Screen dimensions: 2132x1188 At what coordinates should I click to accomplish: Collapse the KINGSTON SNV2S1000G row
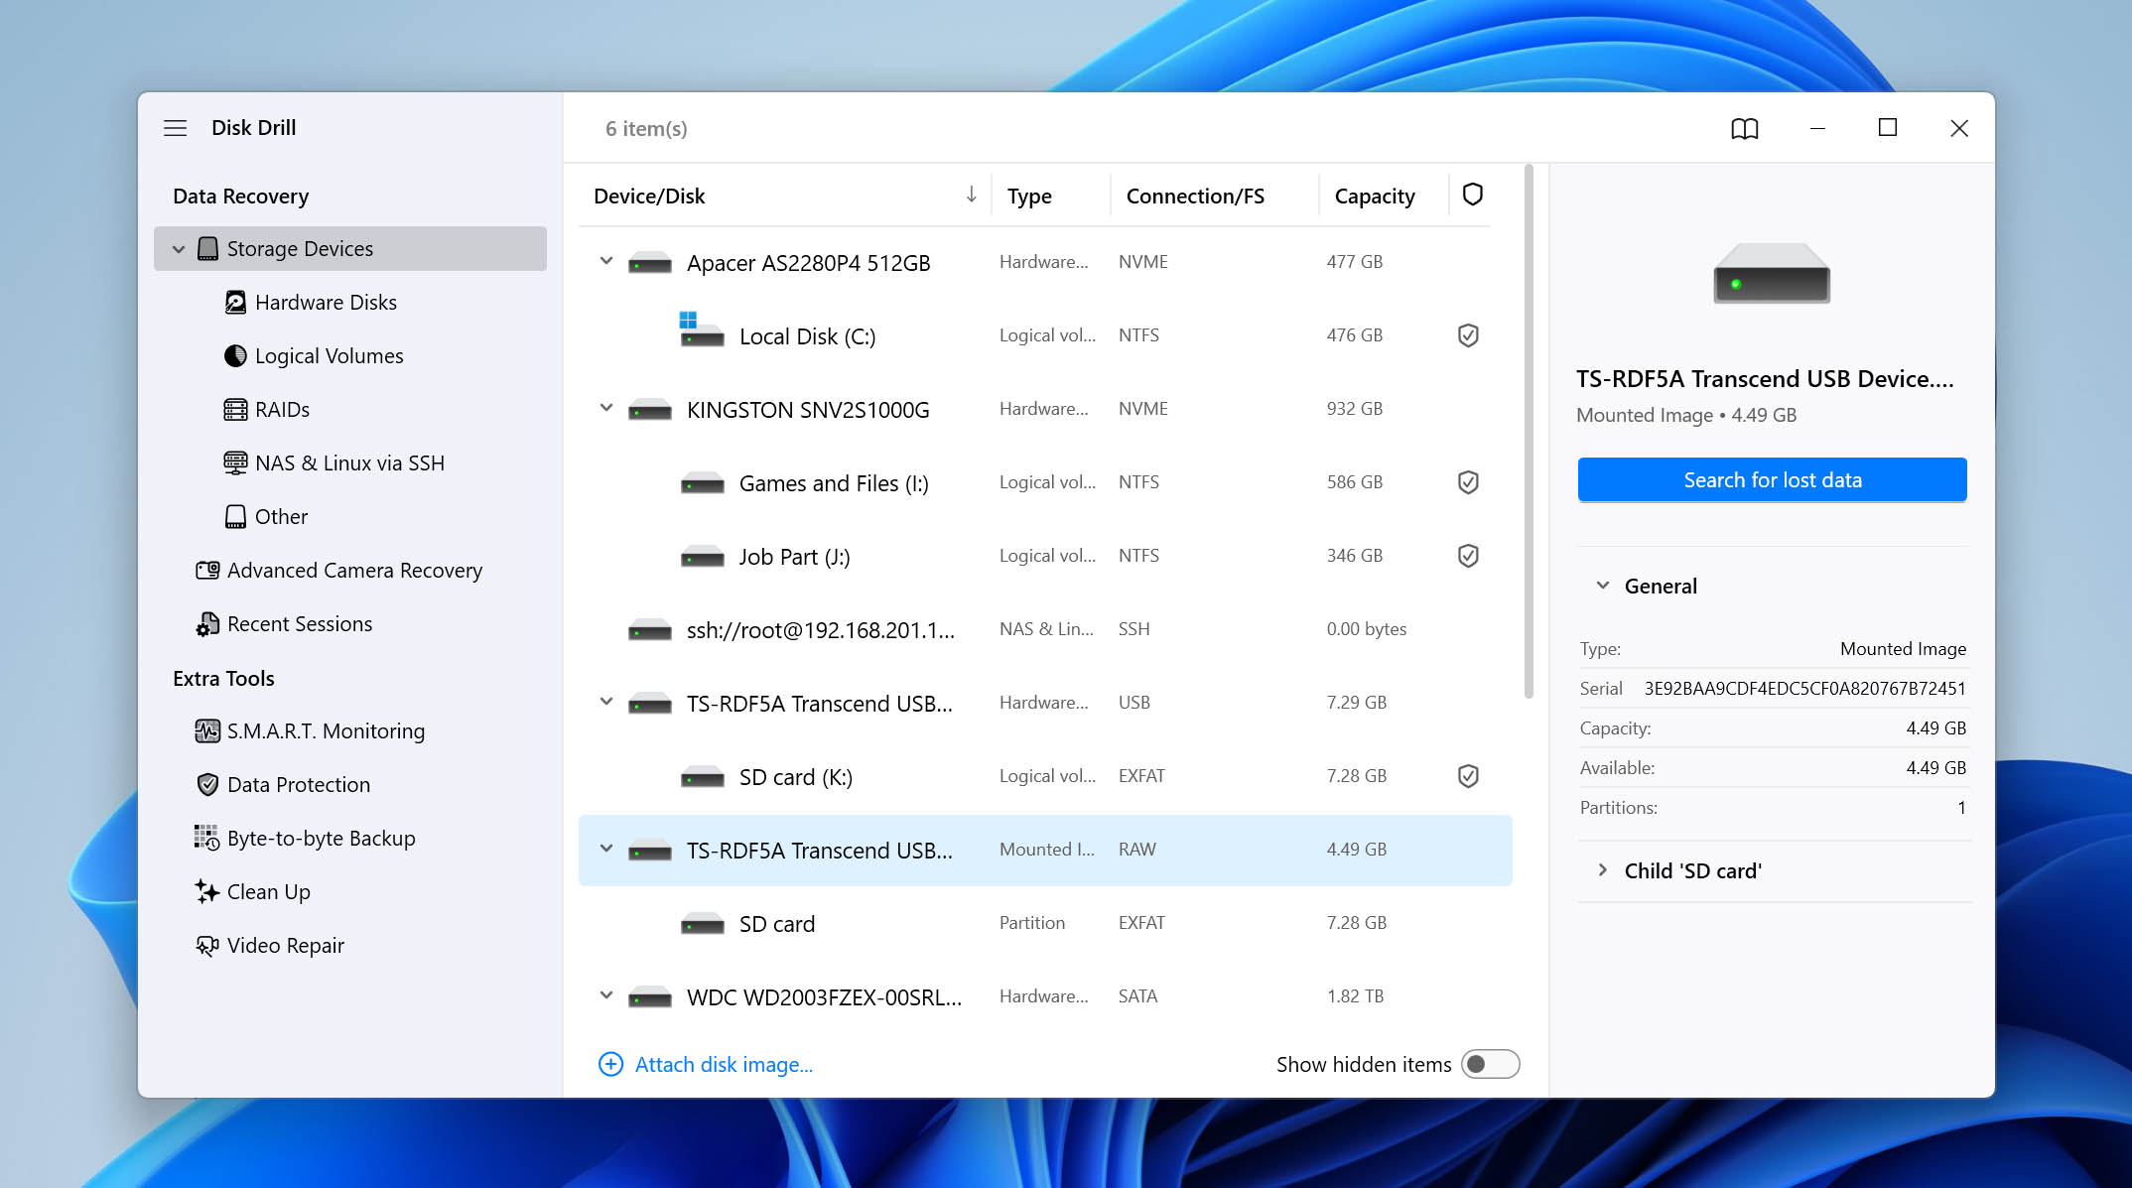pos(606,408)
